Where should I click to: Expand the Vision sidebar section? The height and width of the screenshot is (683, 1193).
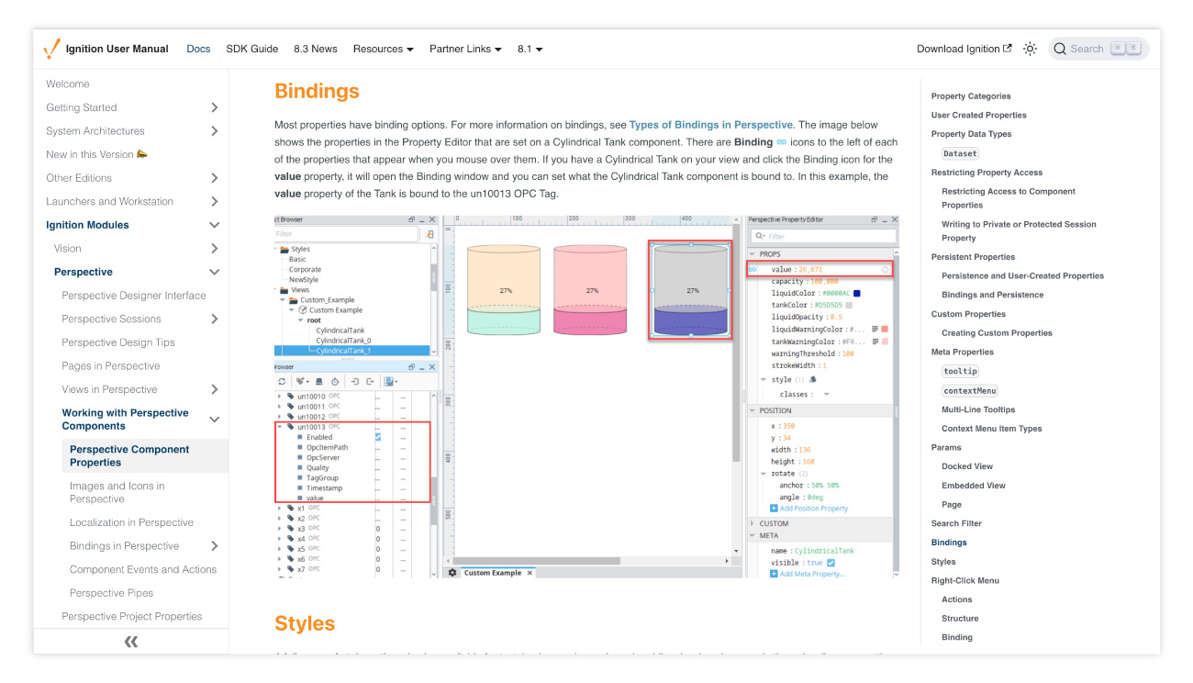(x=214, y=249)
